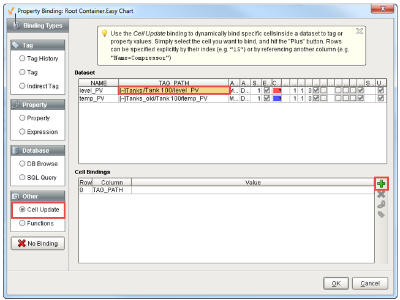Click the temp_PV name cell
This screenshot has width=400, height=300.
pos(99,98)
